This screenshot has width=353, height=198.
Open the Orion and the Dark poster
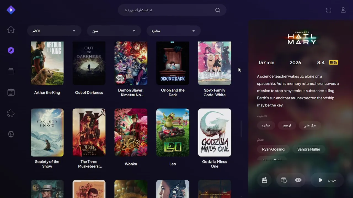point(173,63)
